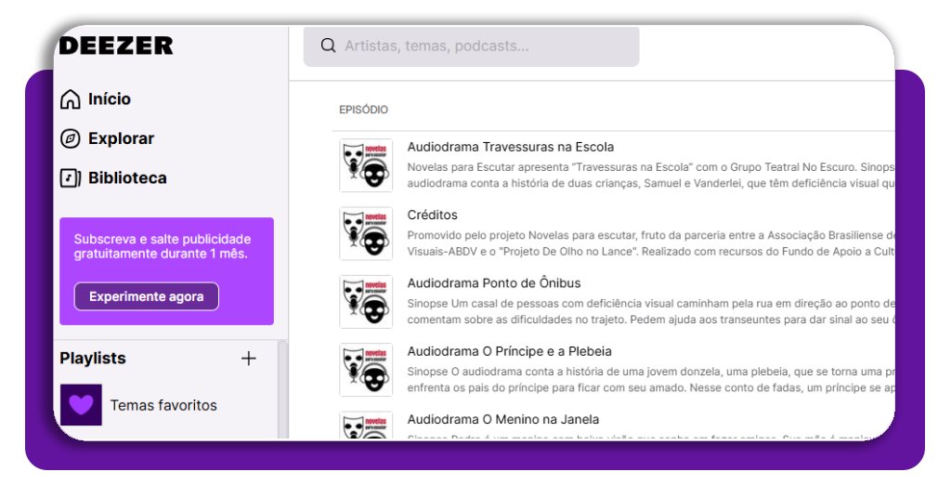Click Audiodrama O Menino na Janela title
The width and height of the screenshot is (951, 498).
click(x=502, y=419)
